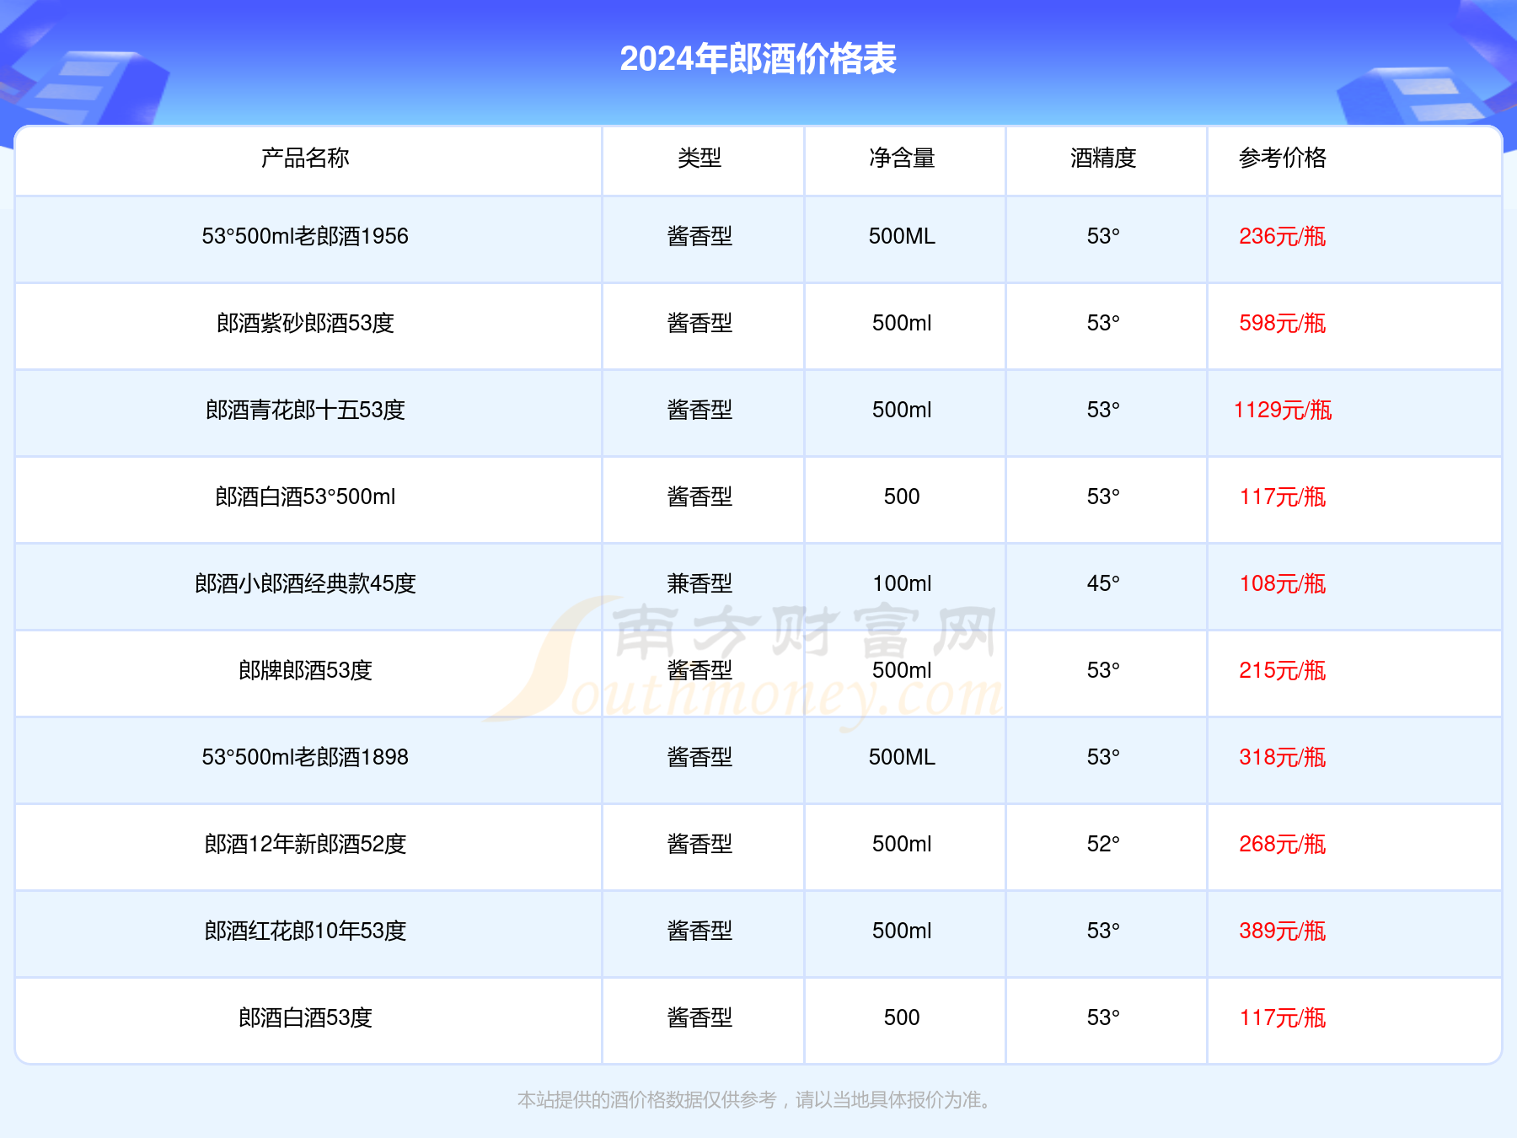Click 500ml in the 红花郎10年 row
Viewport: 1517px width, 1138px height.
point(902,931)
